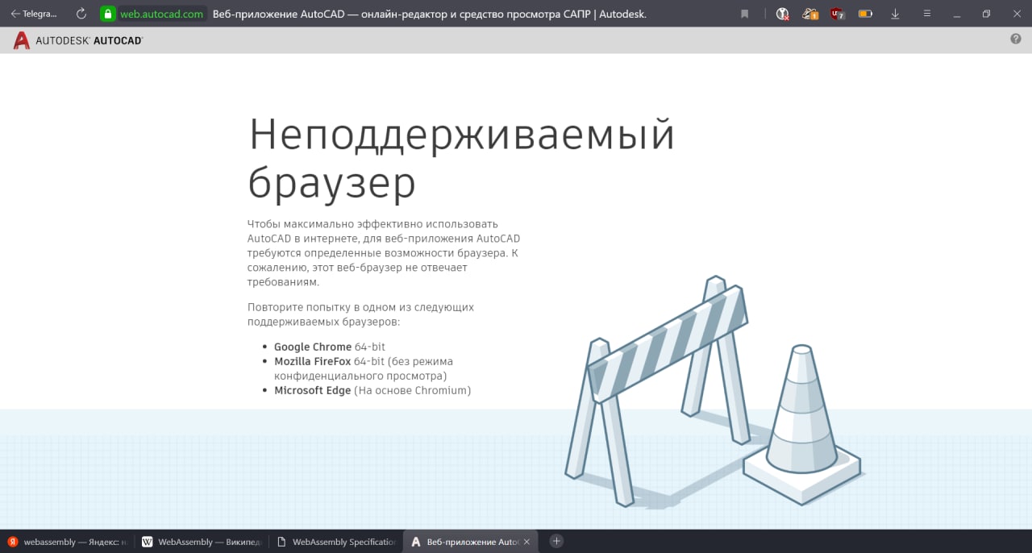
Task: Click the 'Повторите попытку' paragraph
Action: (x=360, y=314)
